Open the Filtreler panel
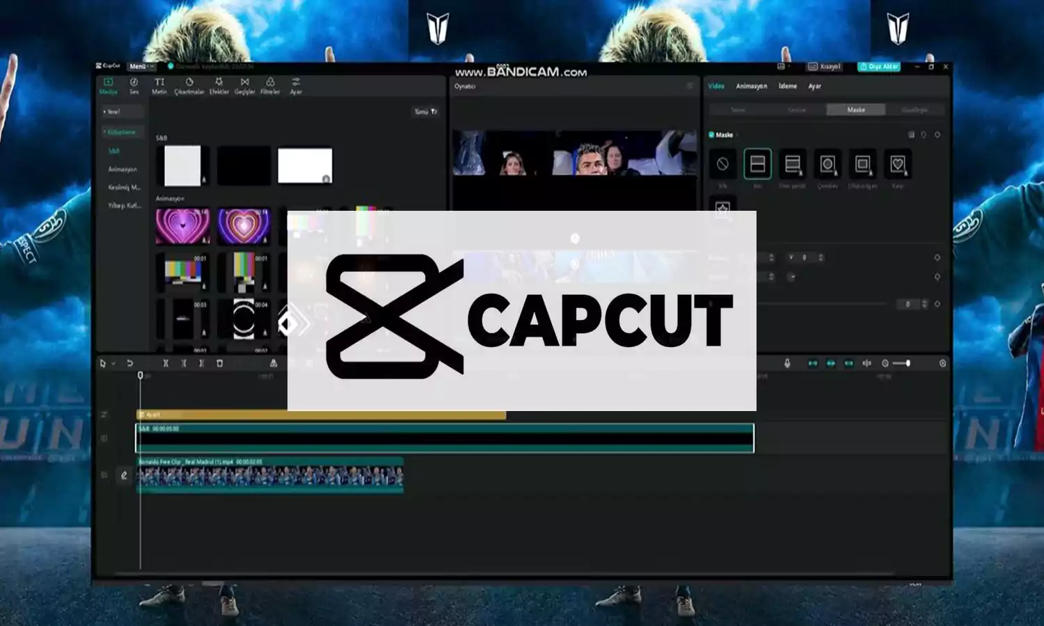This screenshot has height=626, width=1044. click(x=271, y=85)
